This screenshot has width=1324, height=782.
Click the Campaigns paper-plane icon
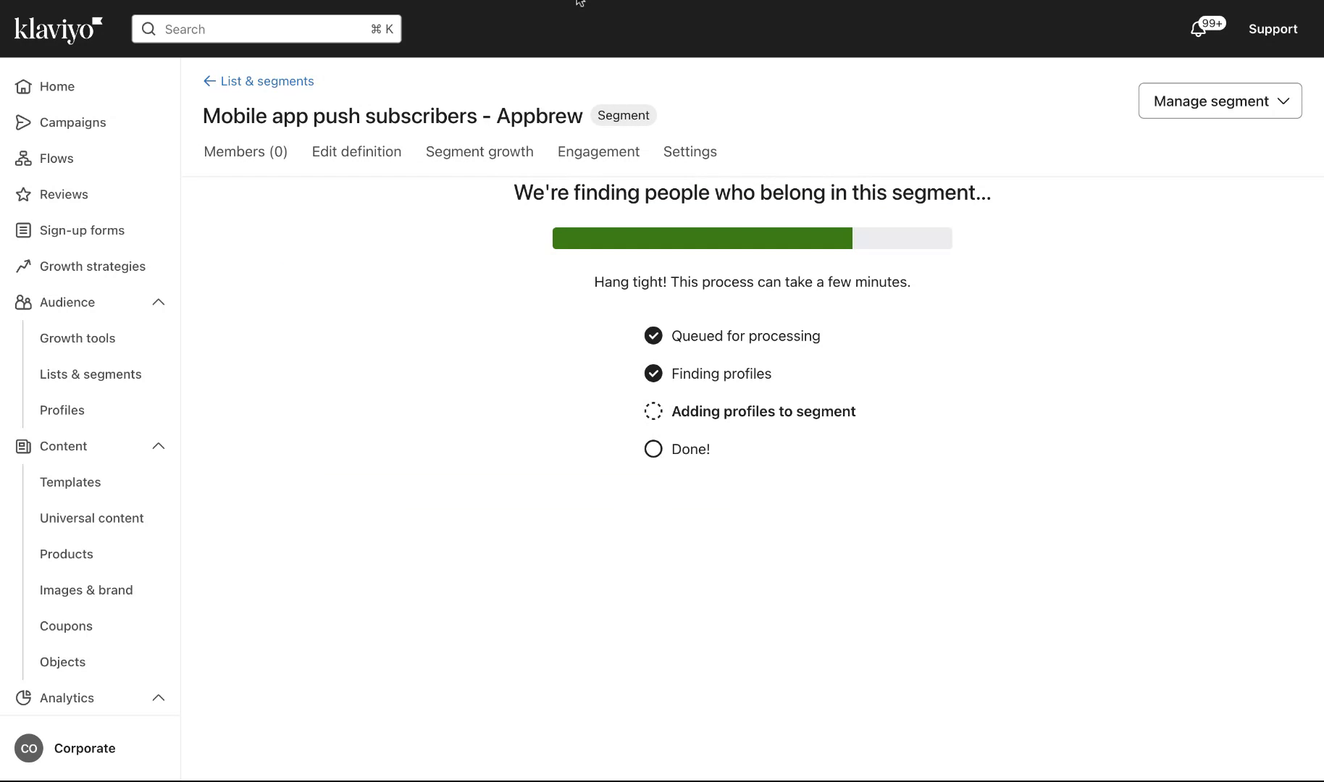click(23, 122)
